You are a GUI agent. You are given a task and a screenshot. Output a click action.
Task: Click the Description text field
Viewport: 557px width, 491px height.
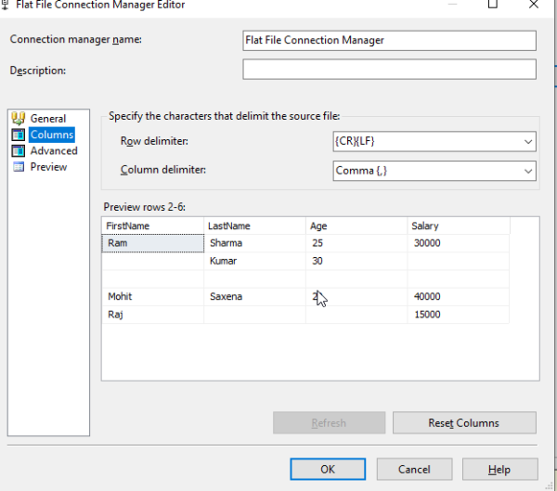(389, 70)
